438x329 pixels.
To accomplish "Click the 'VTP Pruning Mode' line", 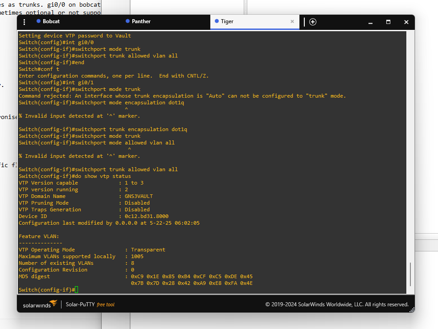I will (x=84, y=203).
